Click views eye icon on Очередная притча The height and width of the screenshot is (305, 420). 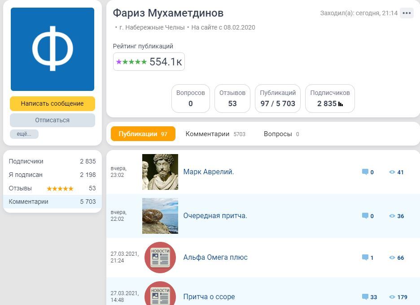[x=392, y=216]
